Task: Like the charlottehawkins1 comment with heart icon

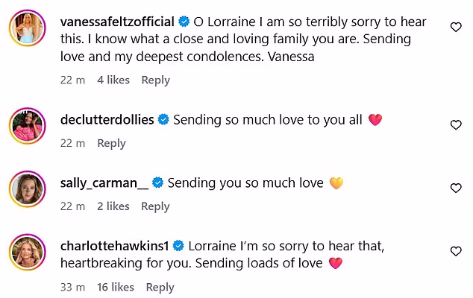Action: tap(456, 252)
